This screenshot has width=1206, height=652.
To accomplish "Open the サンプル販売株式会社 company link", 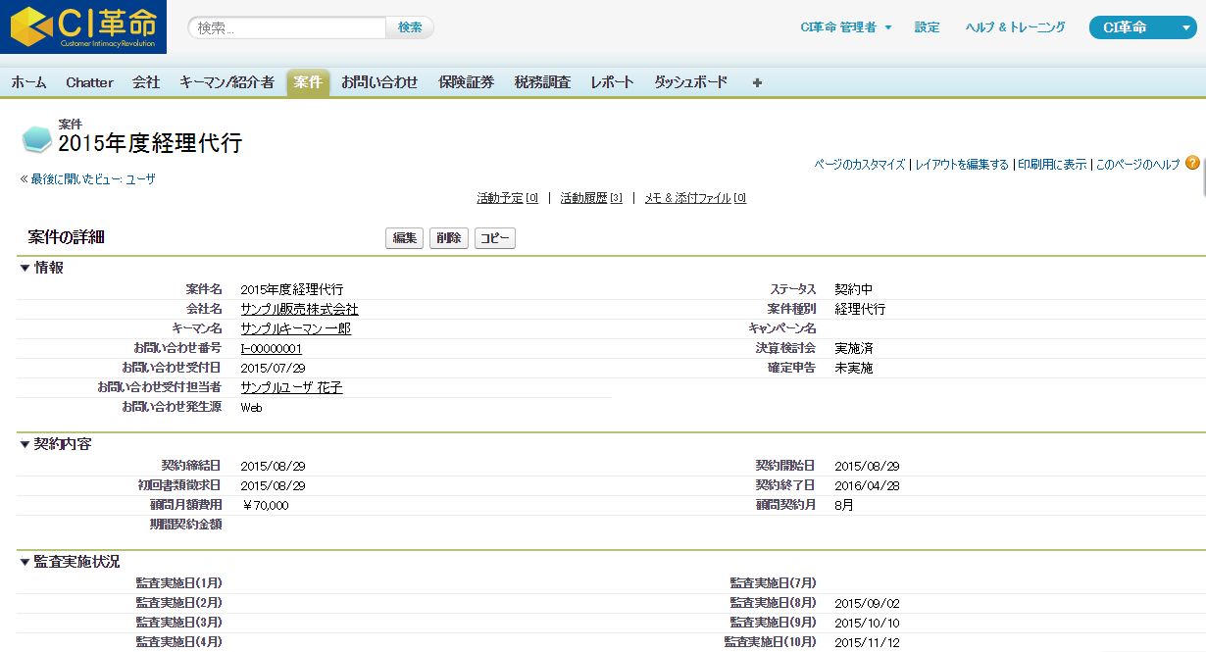I will tap(297, 308).
